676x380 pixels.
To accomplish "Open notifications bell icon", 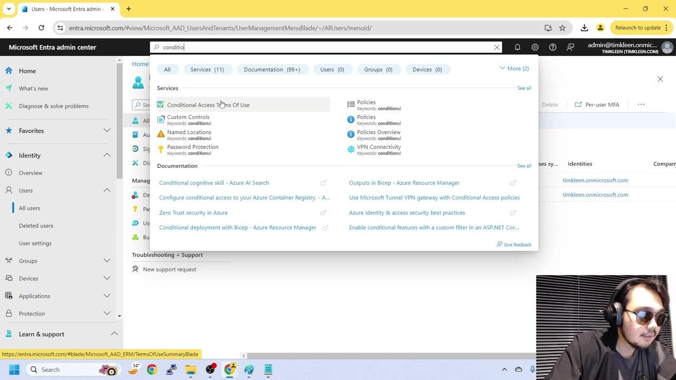I will pos(518,47).
